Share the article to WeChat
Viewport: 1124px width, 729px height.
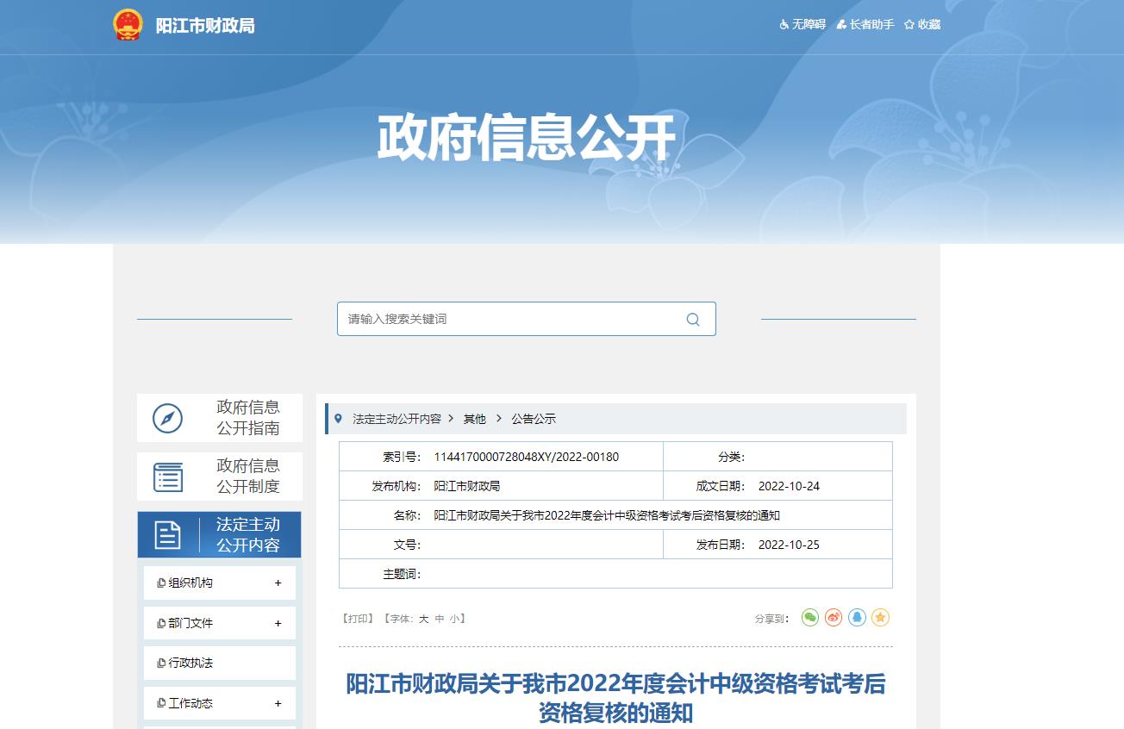pyautogui.click(x=809, y=617)
